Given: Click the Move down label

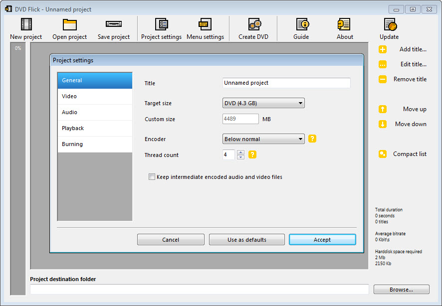Looking at the screenshot, I should coord(411,124).
